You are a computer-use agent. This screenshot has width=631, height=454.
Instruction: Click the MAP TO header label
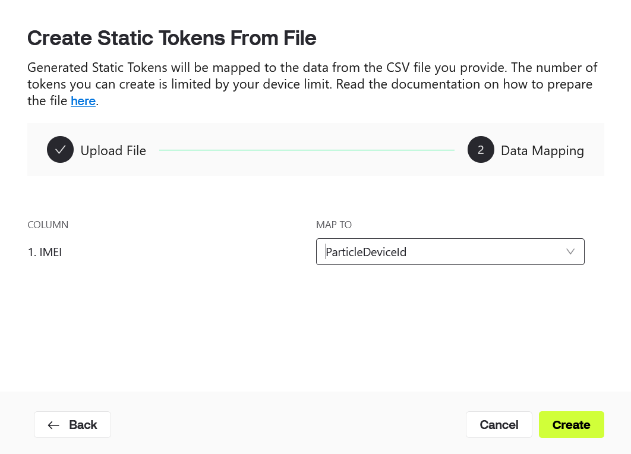click(x=333, y=225)
